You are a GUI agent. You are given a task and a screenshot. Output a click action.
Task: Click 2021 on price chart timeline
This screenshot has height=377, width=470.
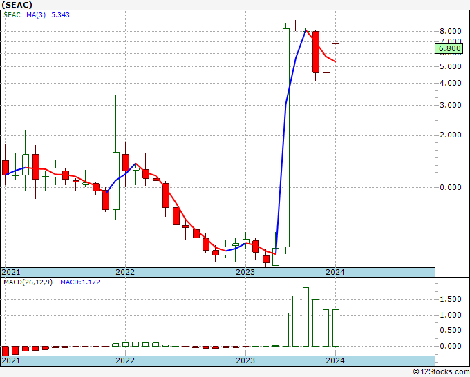11,272
